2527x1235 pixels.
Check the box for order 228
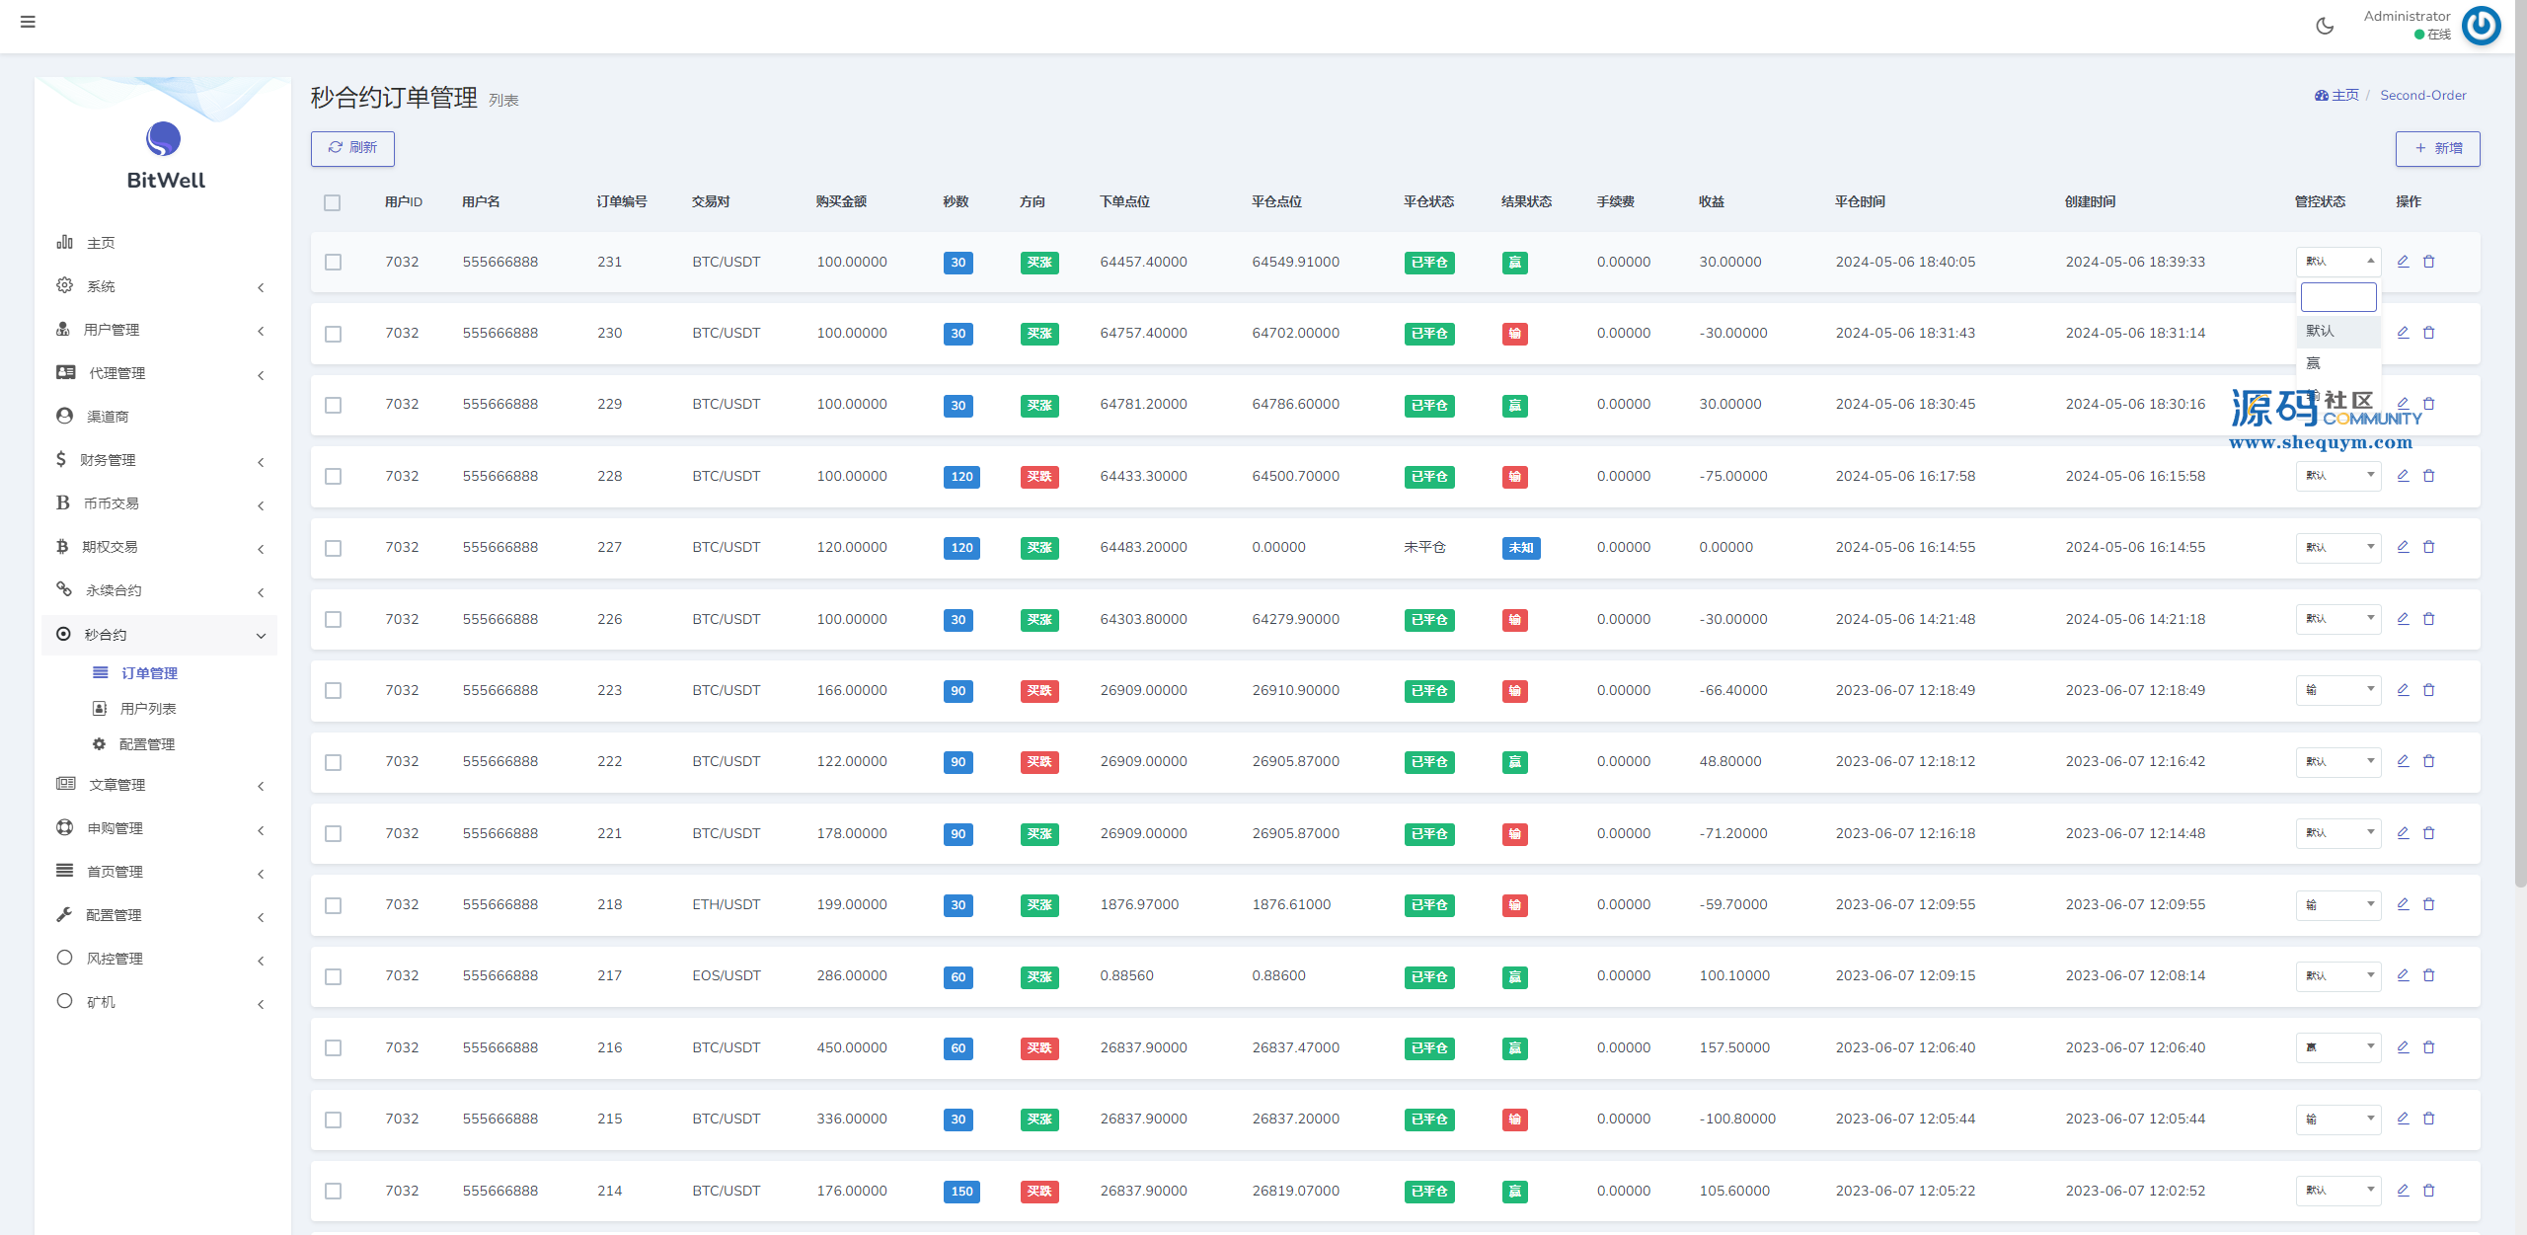coord(334,477)
